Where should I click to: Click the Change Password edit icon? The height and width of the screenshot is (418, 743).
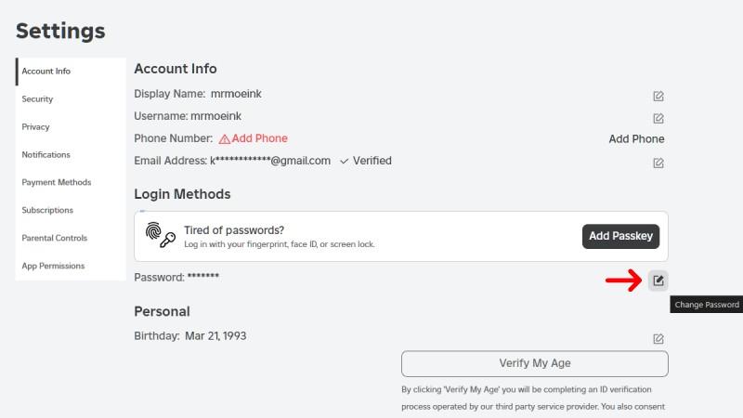pos(658,280)
